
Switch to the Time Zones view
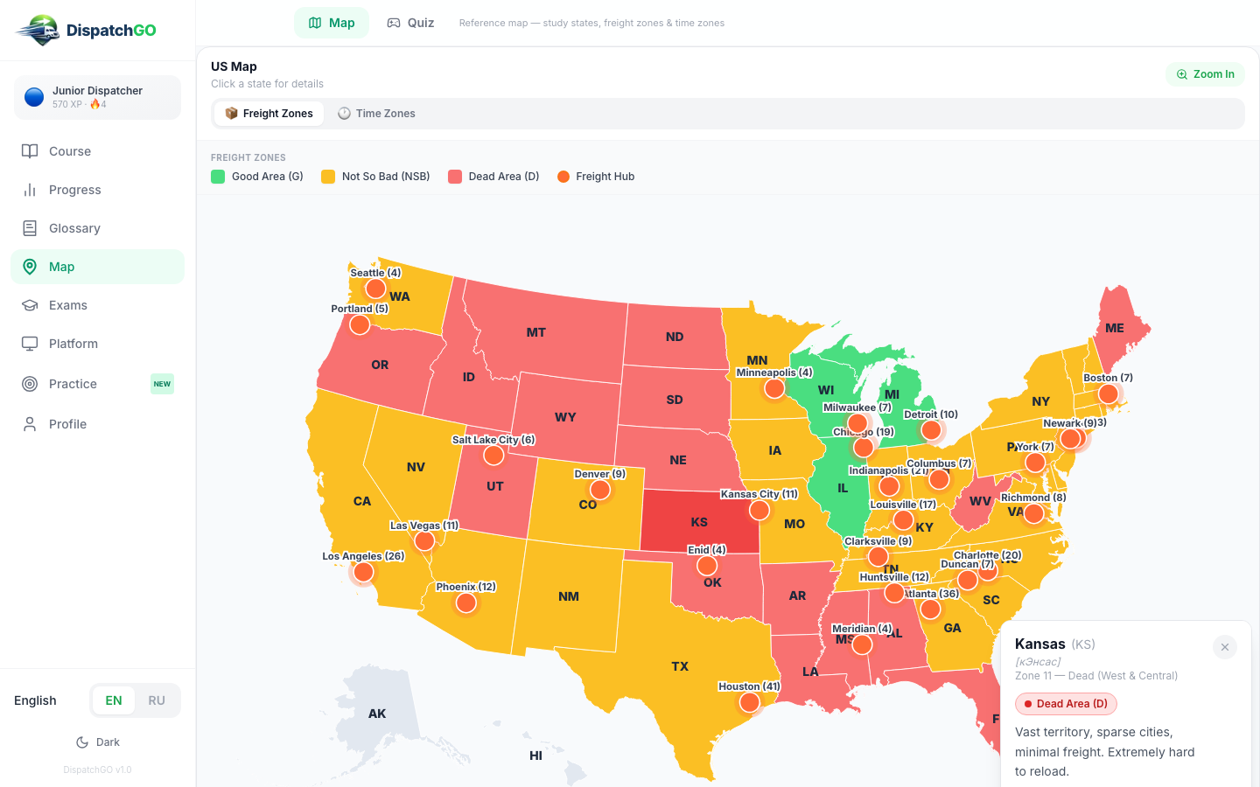click(x=376, y=114)
